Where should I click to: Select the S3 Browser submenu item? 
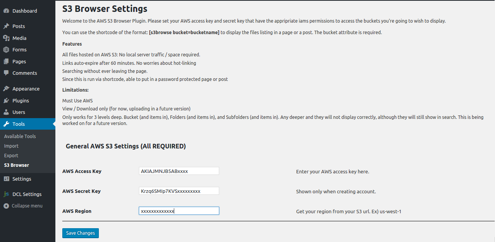17,165
